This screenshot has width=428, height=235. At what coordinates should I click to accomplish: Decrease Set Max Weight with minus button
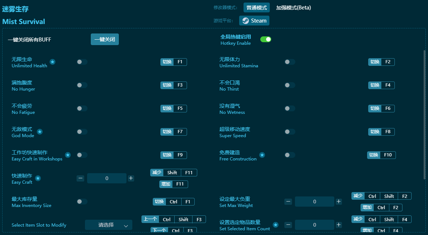click(288, 202)
